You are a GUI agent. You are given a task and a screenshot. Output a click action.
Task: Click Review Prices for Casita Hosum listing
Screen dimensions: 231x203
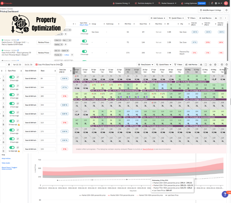coord(44,42)
